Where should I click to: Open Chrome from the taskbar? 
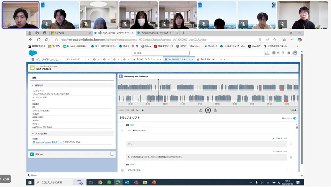pyautogui.click(x=100, y=182)
